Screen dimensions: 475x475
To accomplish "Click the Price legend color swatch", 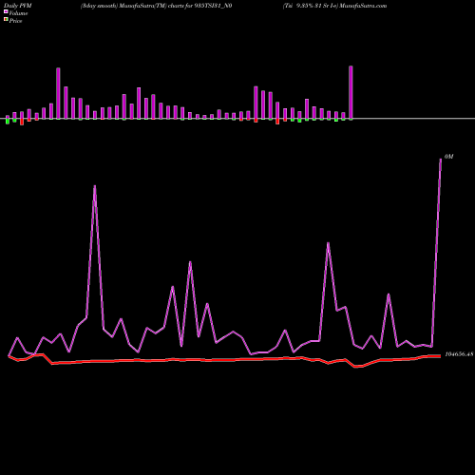I will [6, 20].
